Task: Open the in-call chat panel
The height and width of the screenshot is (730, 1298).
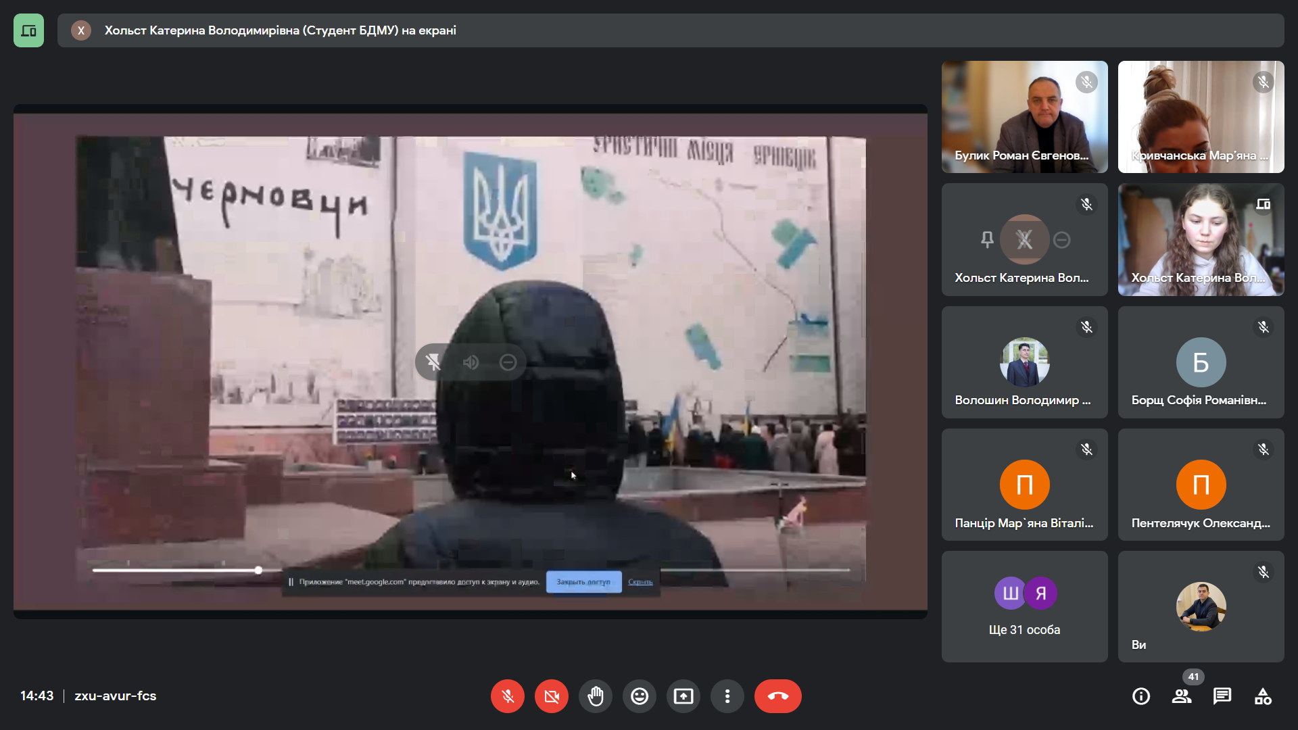Action: click(x=1222, y=696)
